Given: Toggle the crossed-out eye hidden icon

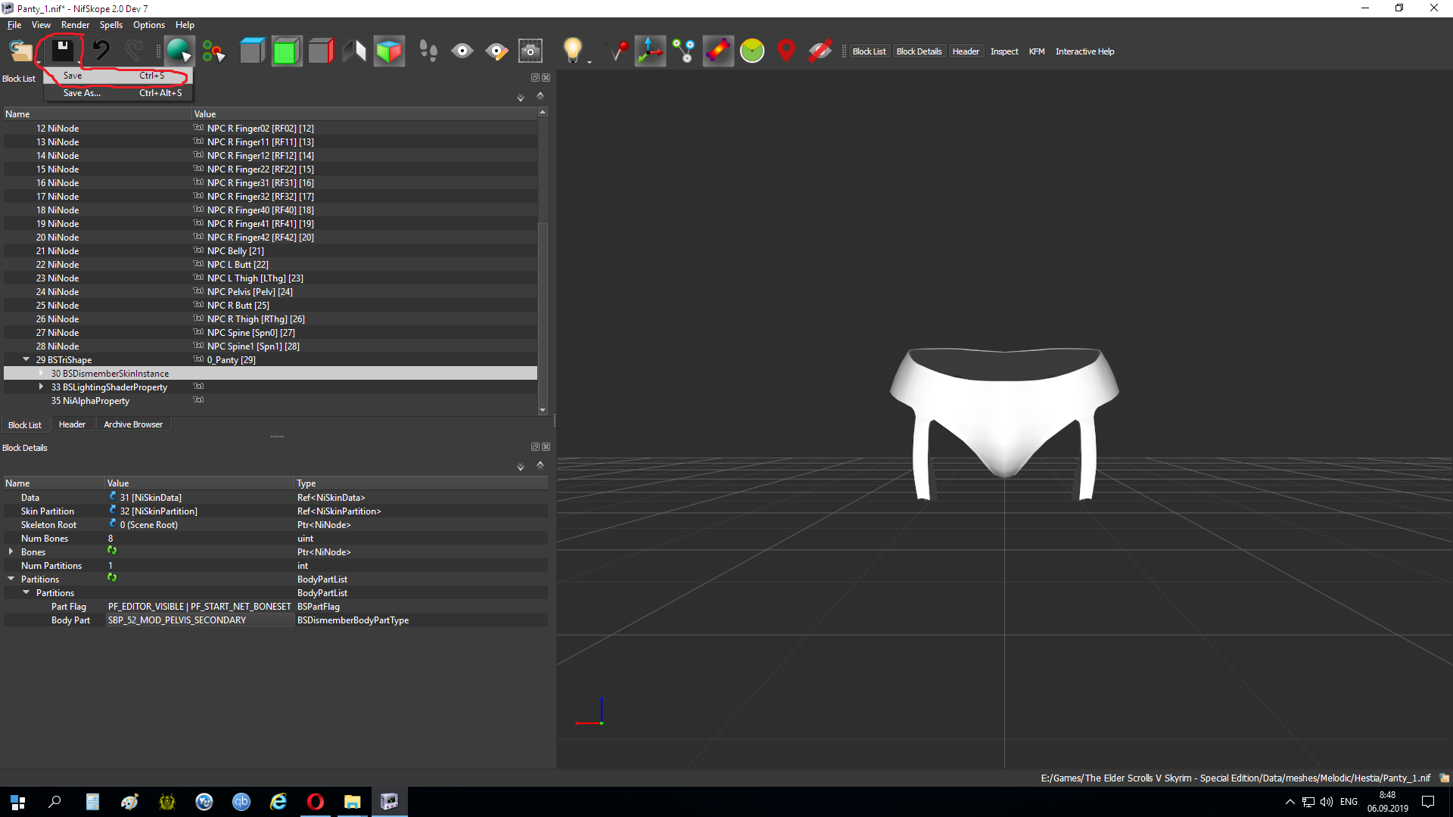Looking at the screenshot, I should (x=820, y=51).
